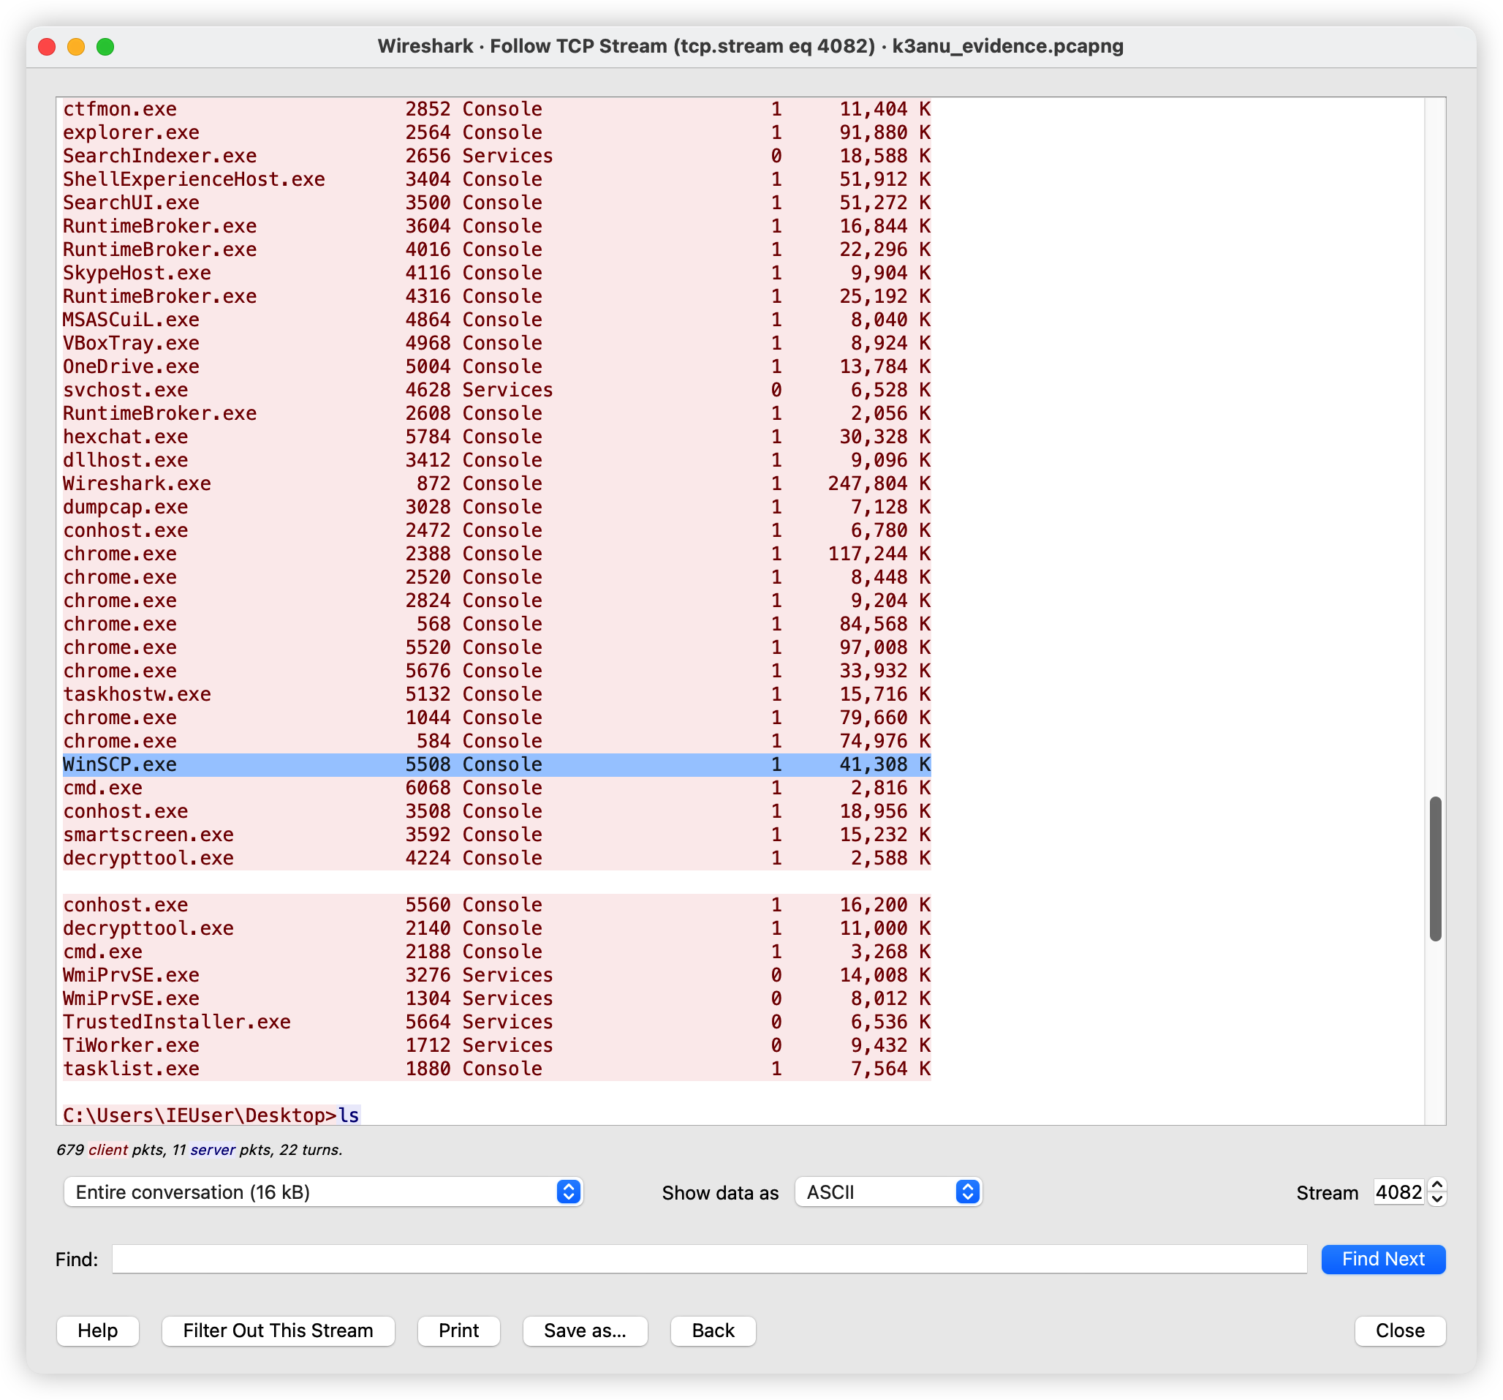This screenshot has height=1400, width=1503.
Task: Click the chrome.exe 2388 line
Action: (496, 554)
